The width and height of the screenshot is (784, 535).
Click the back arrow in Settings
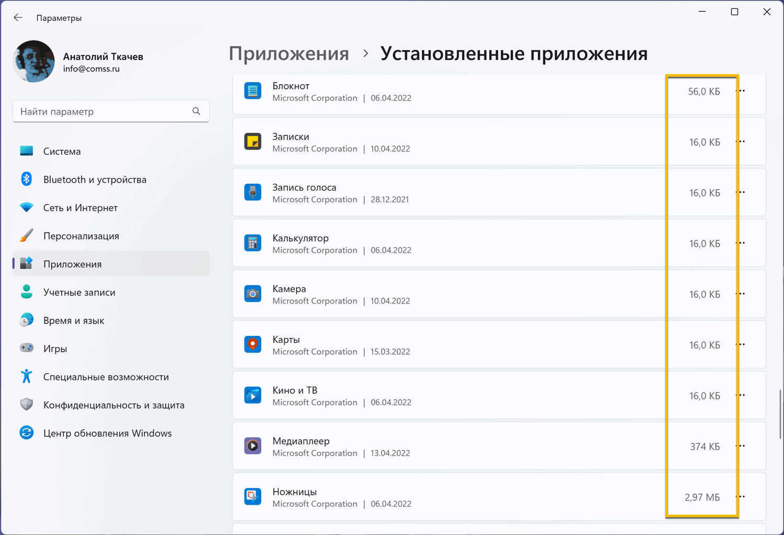(18, 18)
